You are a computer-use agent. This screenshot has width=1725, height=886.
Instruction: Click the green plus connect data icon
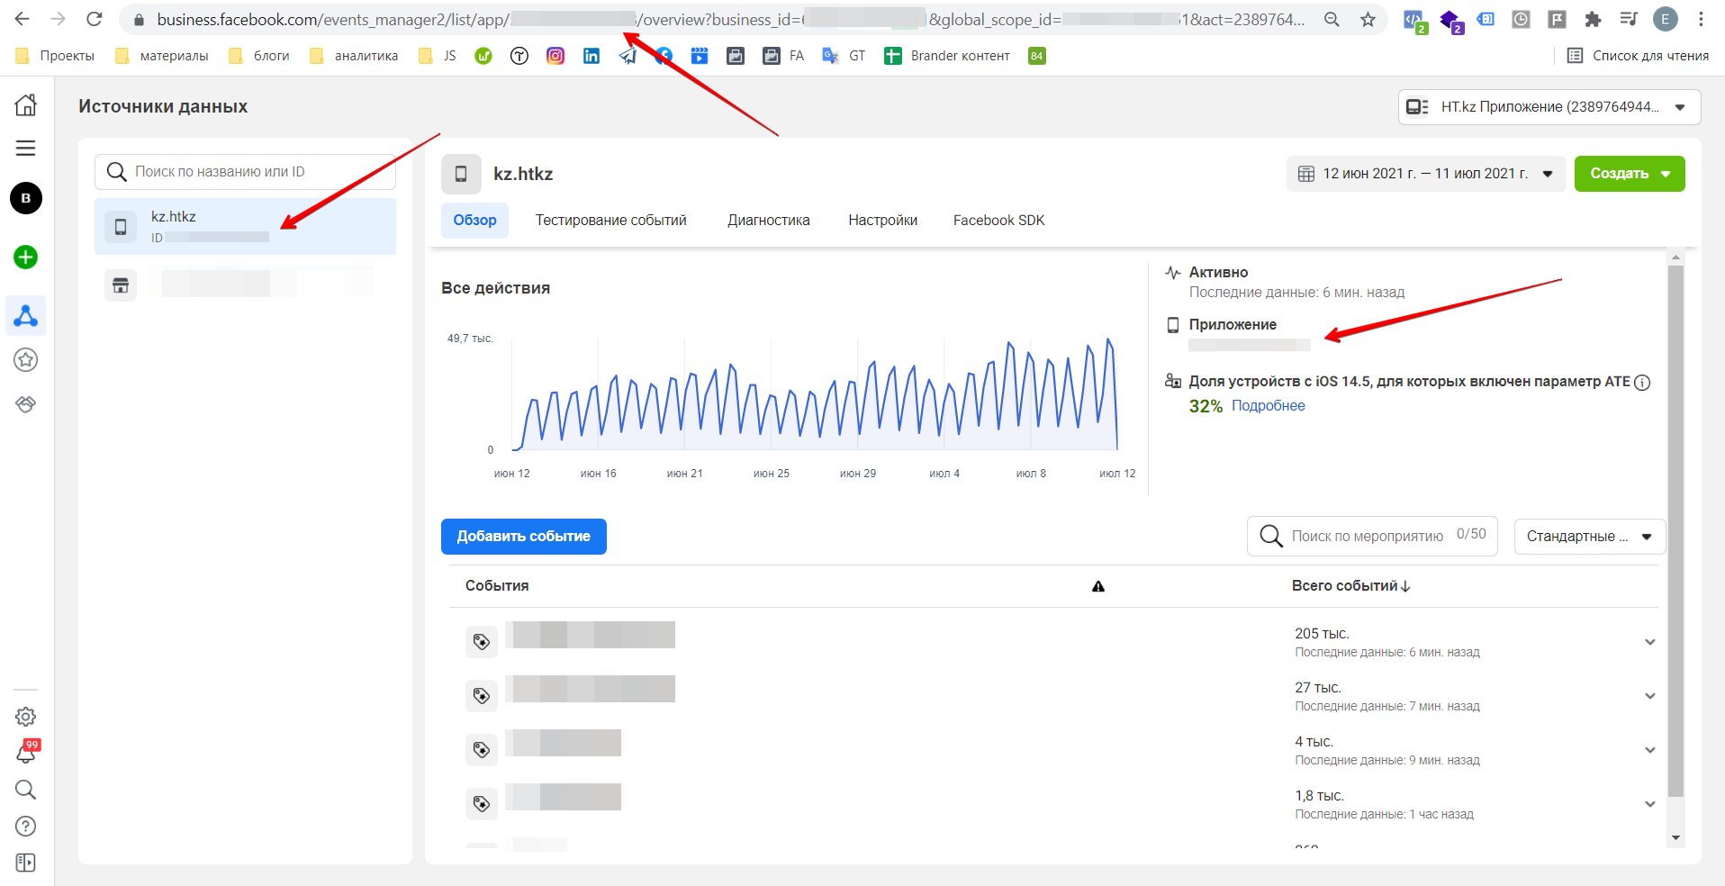point(25,258)
